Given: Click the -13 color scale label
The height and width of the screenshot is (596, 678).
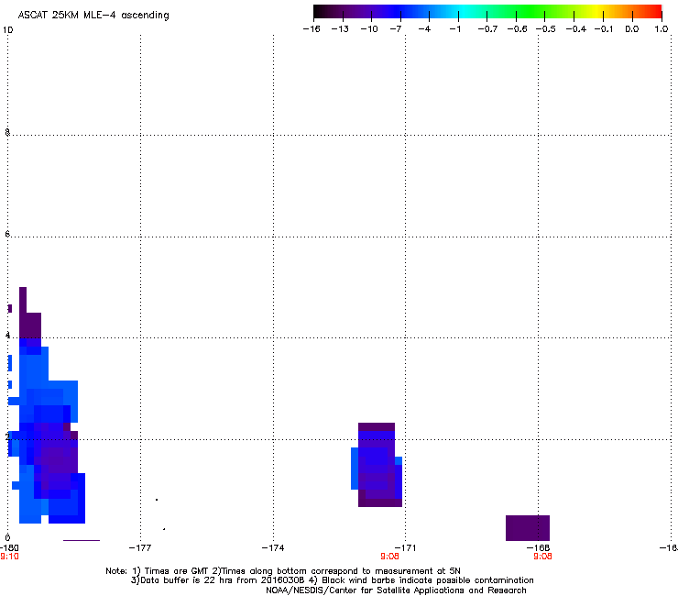Looking at the screenshot, I should 340,29.
